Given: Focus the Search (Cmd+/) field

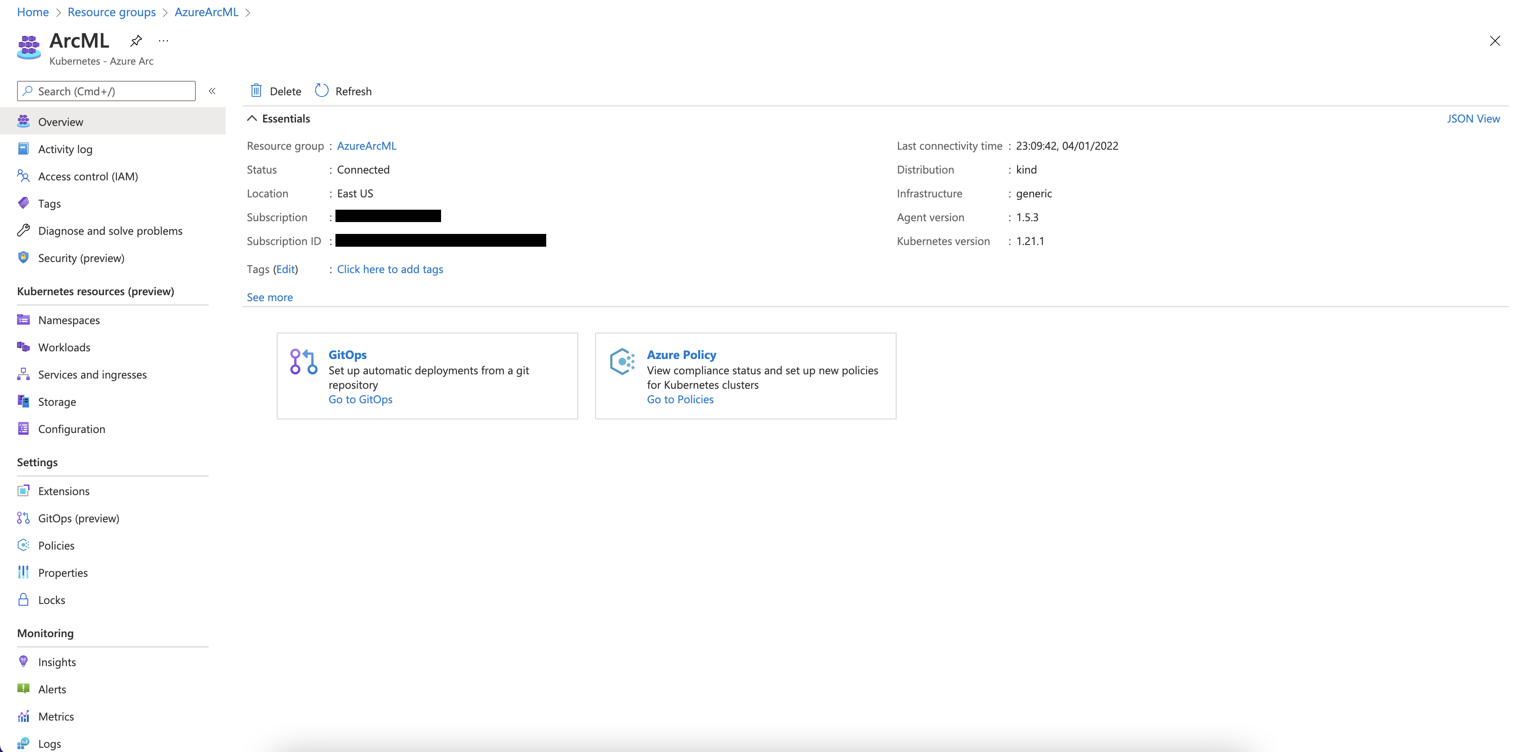Looking at the screenshot, I should click(106, 91).
